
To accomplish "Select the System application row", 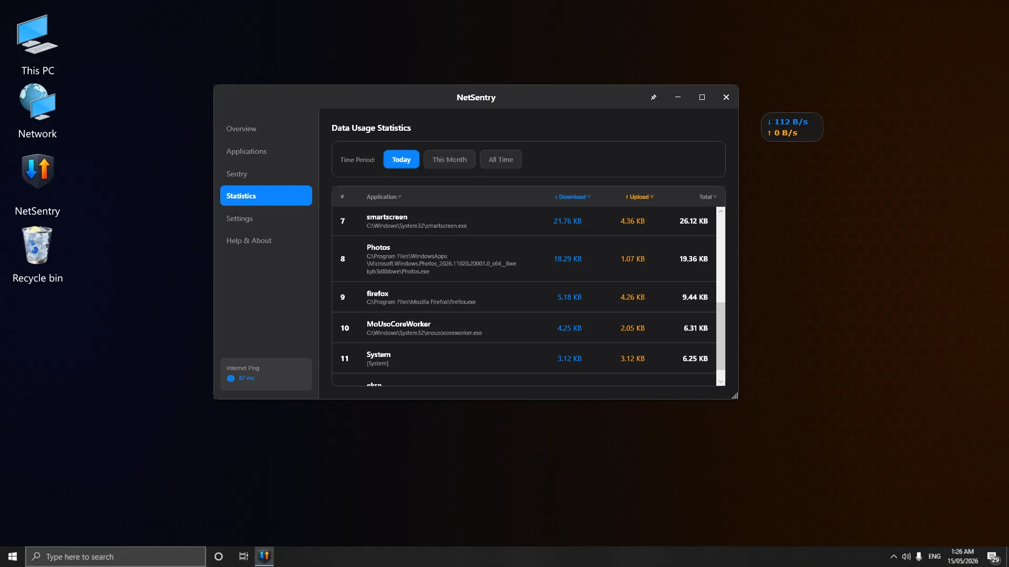I will pyautogui.click(x=524, y=359).
